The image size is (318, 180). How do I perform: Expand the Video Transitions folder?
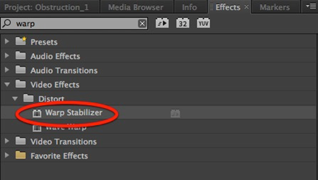tap(7, 141)
